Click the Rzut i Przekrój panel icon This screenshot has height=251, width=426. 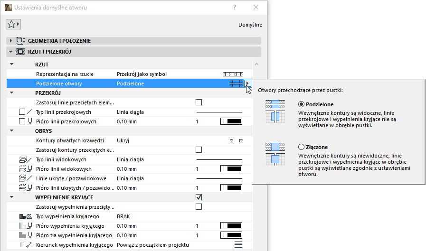point(20,52)
